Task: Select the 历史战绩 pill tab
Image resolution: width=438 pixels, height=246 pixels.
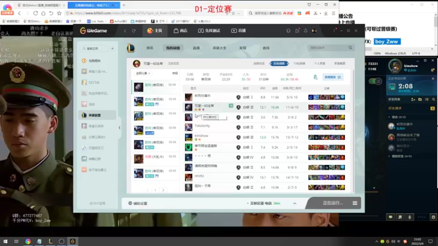Action: [x=279, y=63]
